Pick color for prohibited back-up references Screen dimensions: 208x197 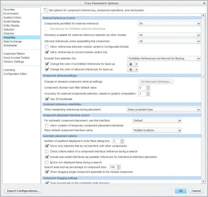(x=133, y=64)
